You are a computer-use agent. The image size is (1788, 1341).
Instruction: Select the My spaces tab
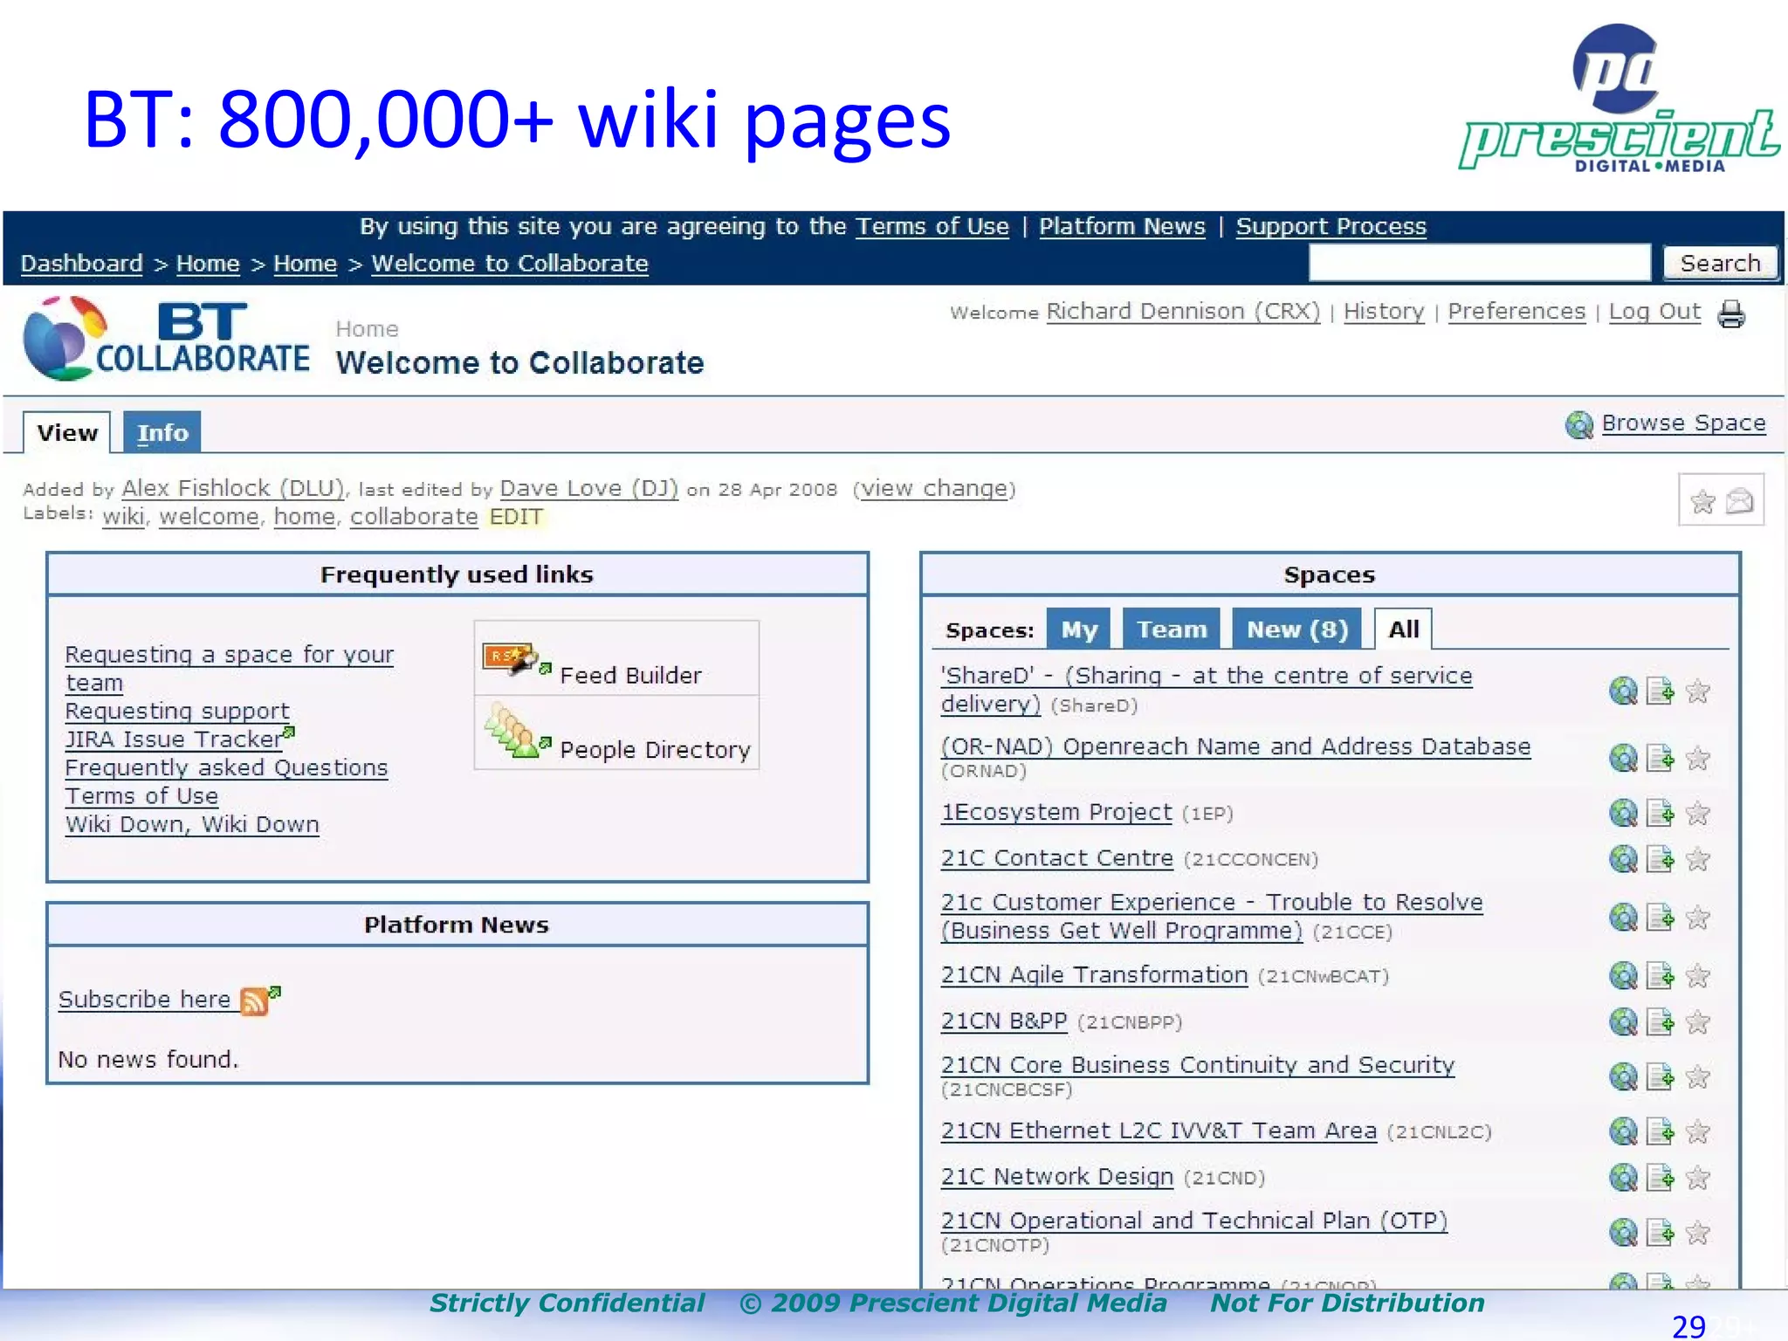1079,629
